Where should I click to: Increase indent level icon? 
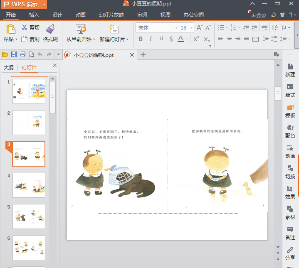coord(255,27)
